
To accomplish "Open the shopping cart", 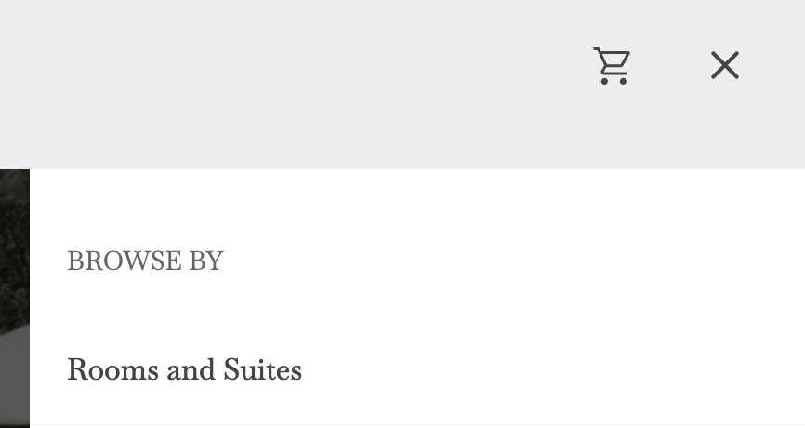I will point(612,66).
